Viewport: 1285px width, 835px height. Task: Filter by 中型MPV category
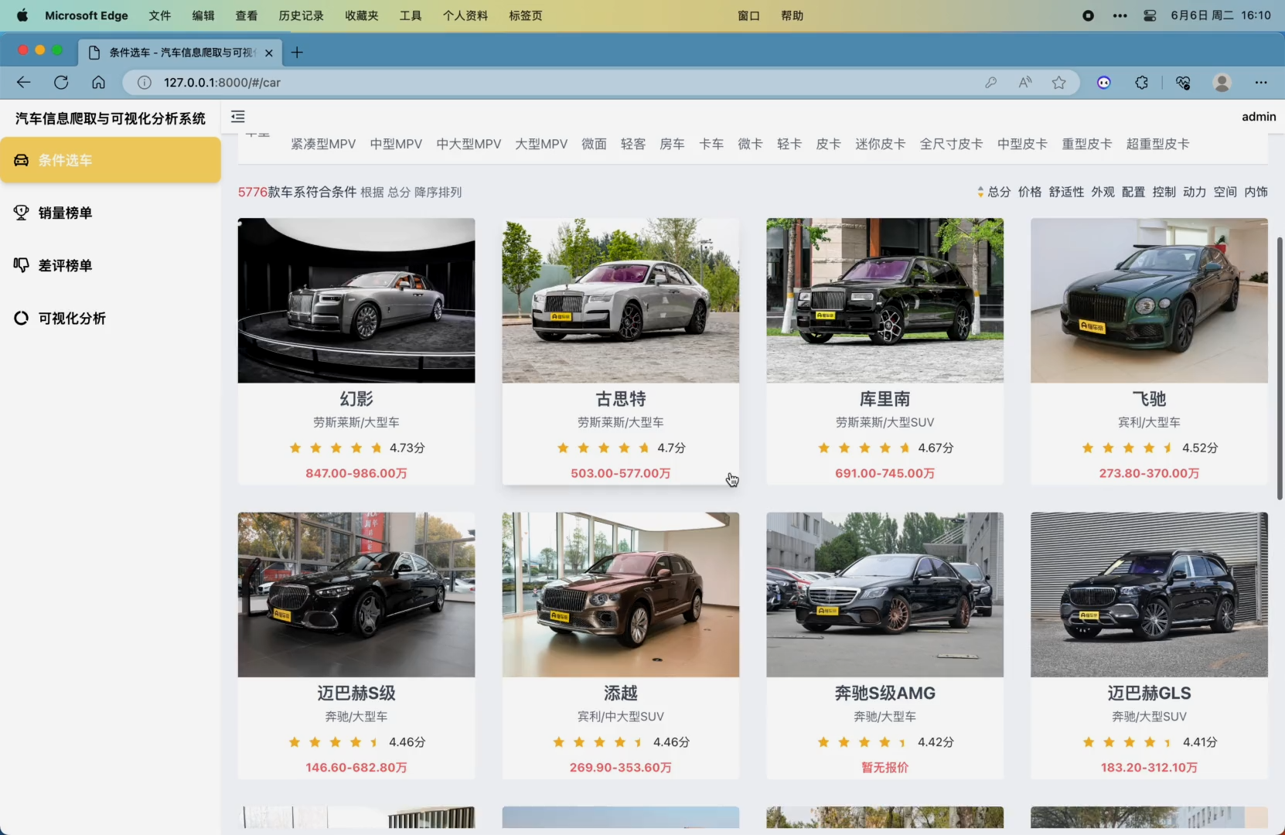[x=396, y=144]
